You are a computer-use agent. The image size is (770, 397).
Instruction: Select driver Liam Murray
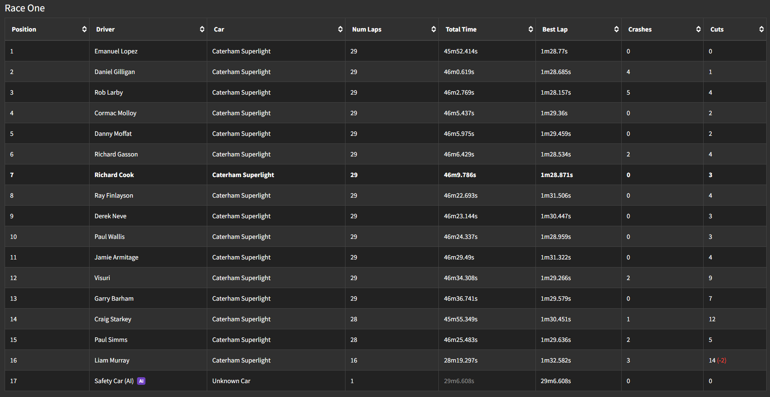click(x=112, y=360)
